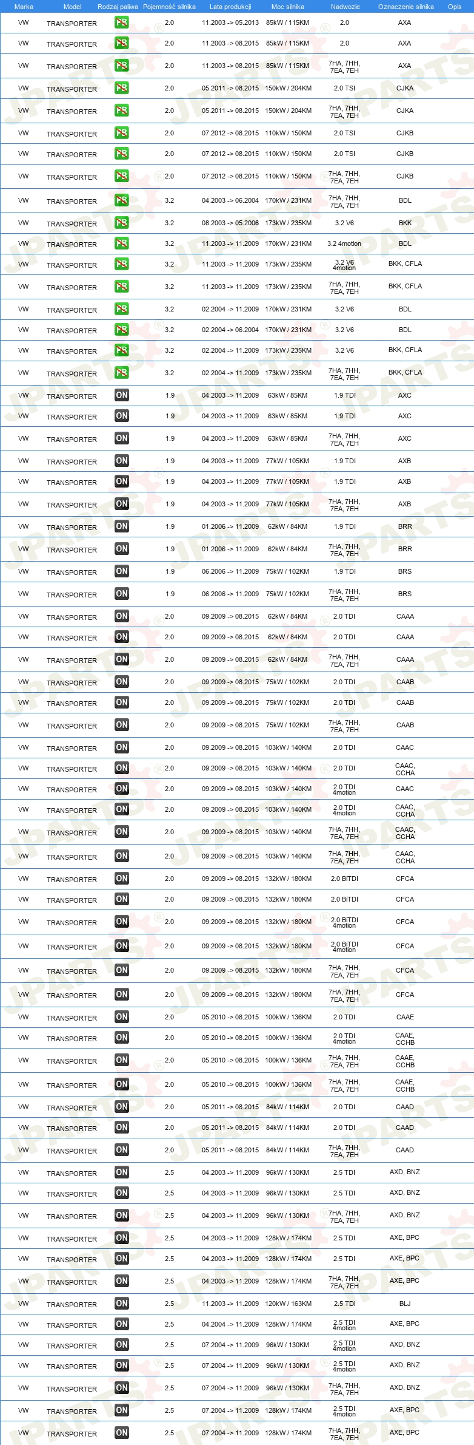
Task: Click the 08.2003 -> 05.2006 date cell
Action: point(230,223)
